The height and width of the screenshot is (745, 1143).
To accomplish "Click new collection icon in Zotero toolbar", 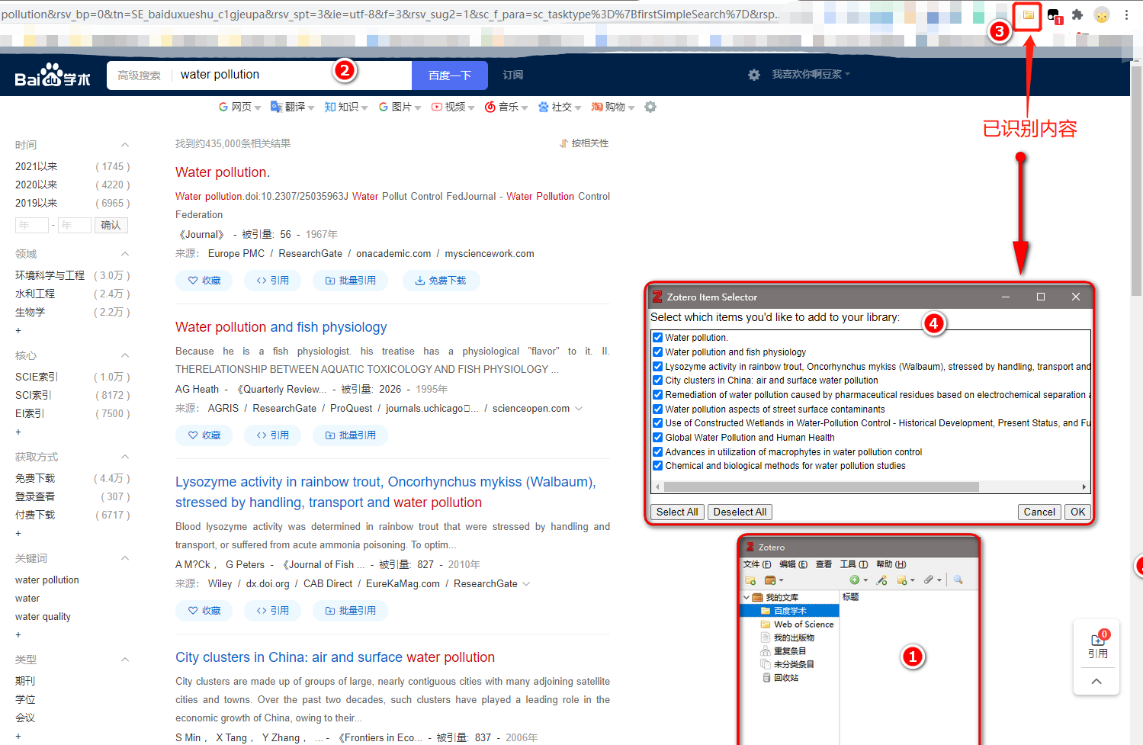I will (750, 580).
